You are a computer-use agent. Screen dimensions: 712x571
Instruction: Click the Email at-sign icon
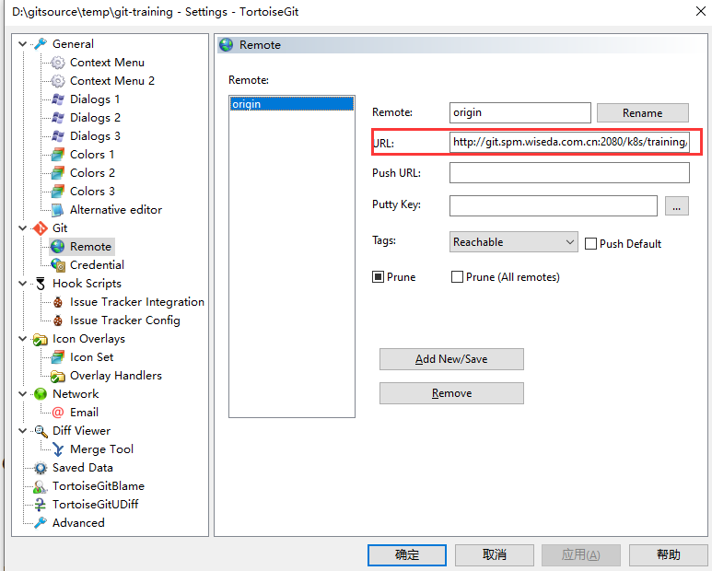tap(58, 413)
